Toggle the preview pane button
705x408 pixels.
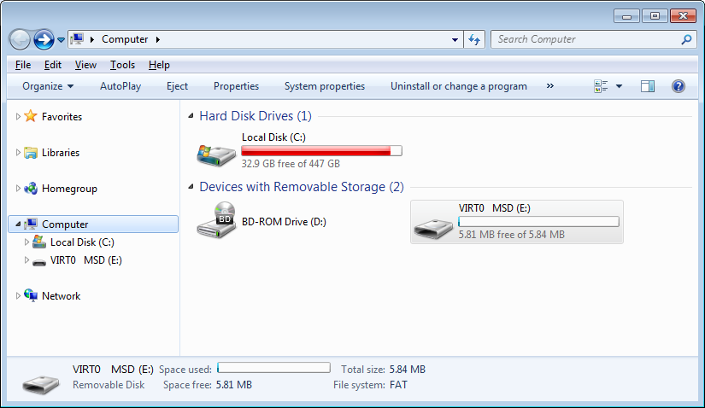[648, 86]
